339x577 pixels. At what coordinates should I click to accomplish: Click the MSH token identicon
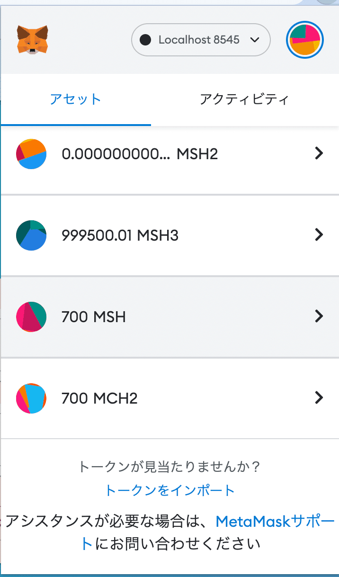[31, 316]
